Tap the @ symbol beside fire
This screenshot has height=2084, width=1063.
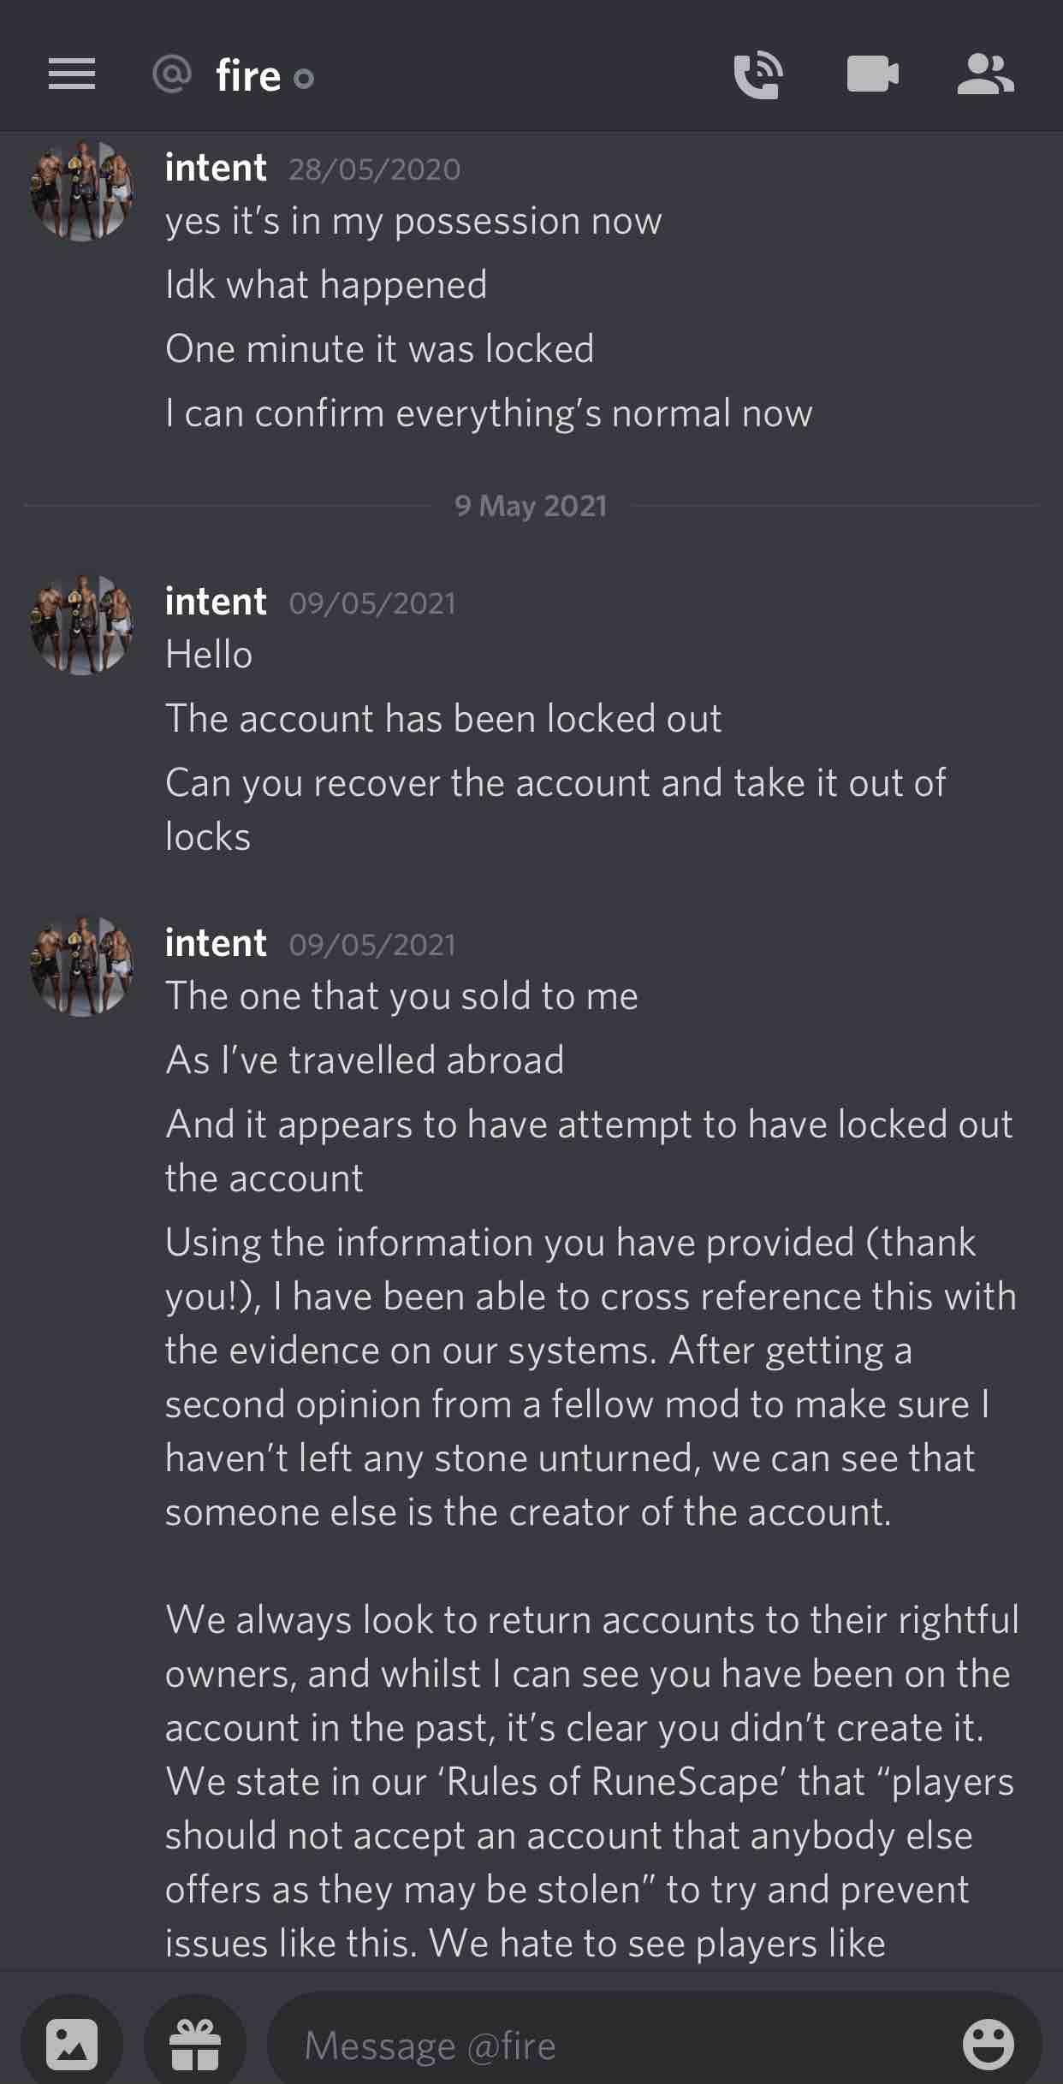(x=172, y=74)
